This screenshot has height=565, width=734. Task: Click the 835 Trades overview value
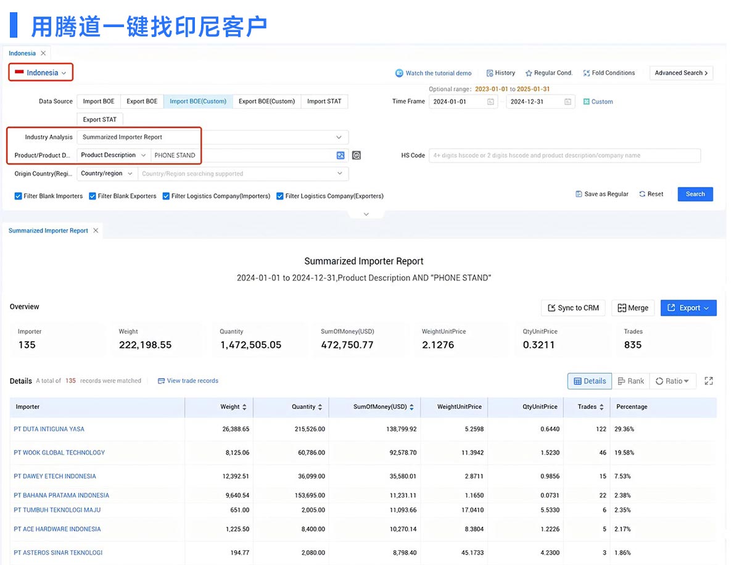pyautogui.click(x=632, y=345)
